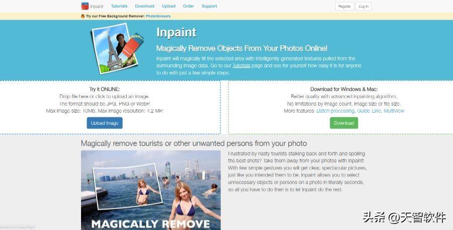Follow the PhotoScissors link

(x=158, y=16)
